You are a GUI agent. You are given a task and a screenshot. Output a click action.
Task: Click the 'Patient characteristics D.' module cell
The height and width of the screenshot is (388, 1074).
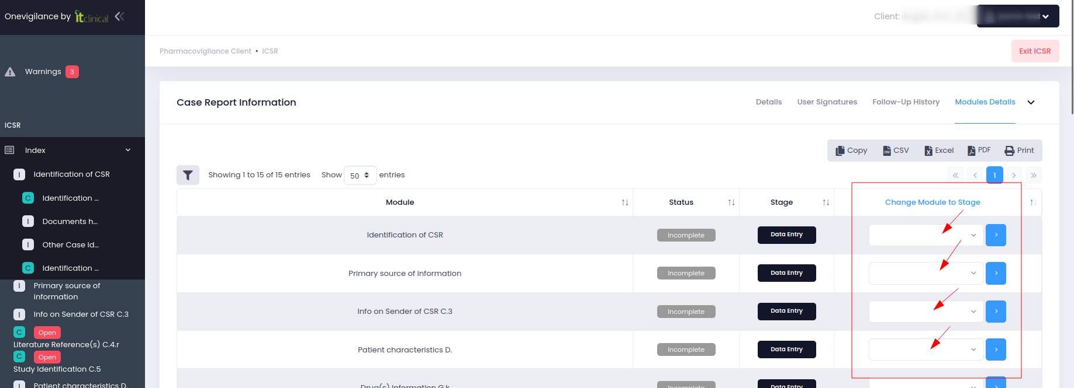405,349
